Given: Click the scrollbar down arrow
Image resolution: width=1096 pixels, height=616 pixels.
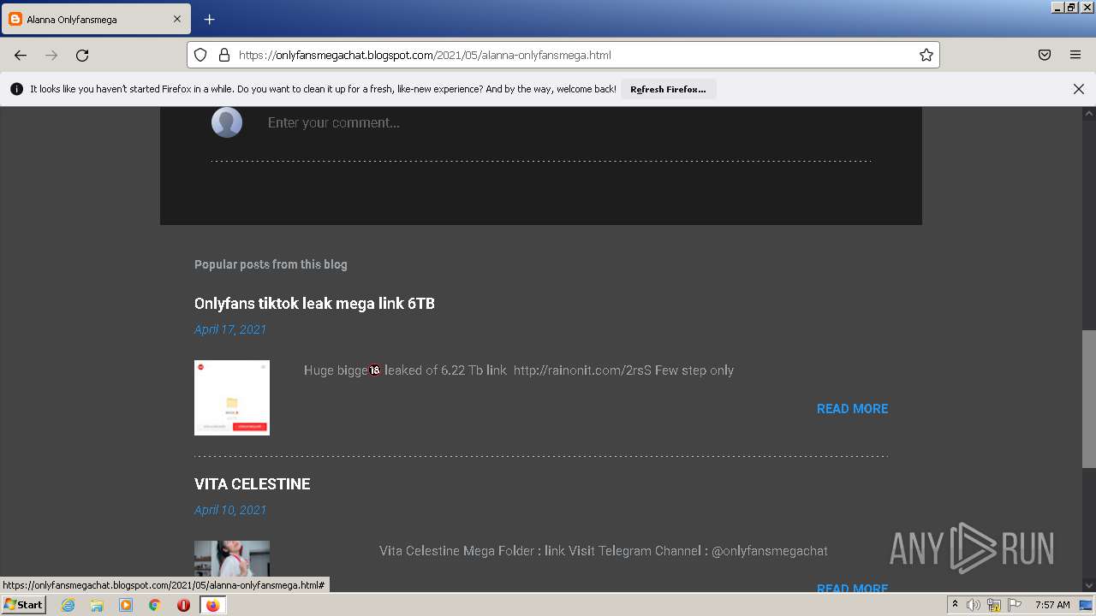Looking at the screenshot, I should (1088, 586).
